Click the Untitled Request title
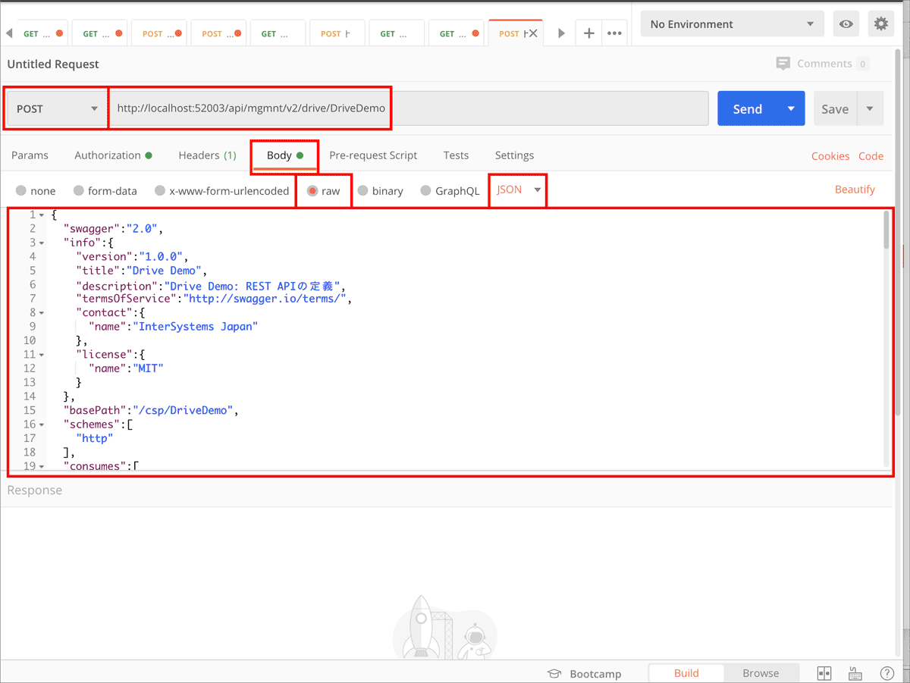This screenshot has height=683, width=910. pos(53,64)
